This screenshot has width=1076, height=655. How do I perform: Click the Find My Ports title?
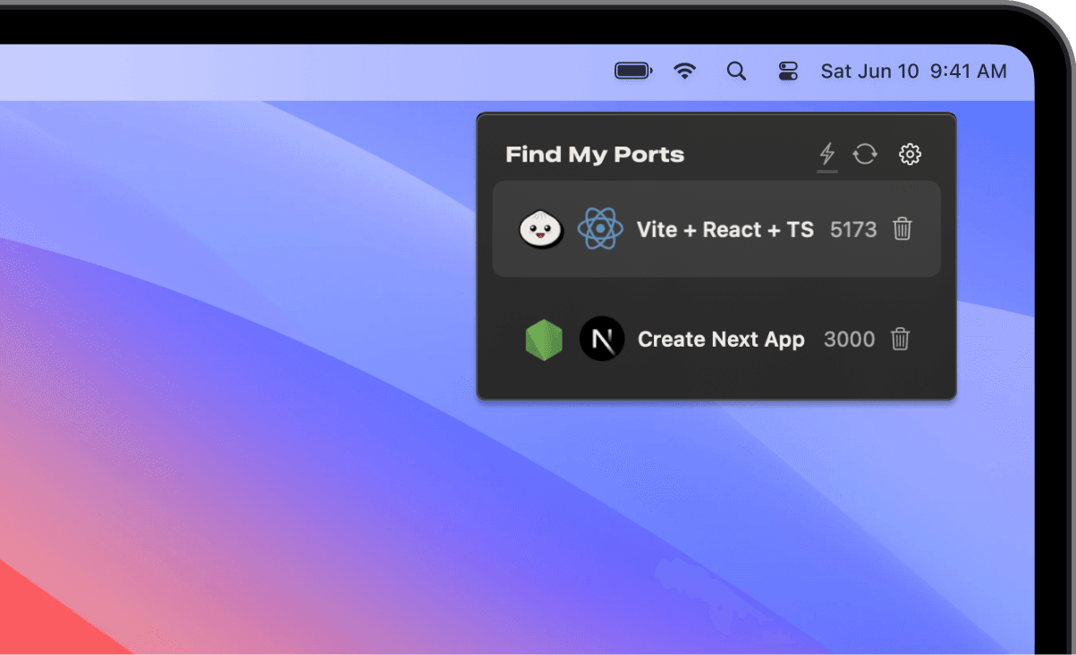pyautogui.click(x=594, y=154)
